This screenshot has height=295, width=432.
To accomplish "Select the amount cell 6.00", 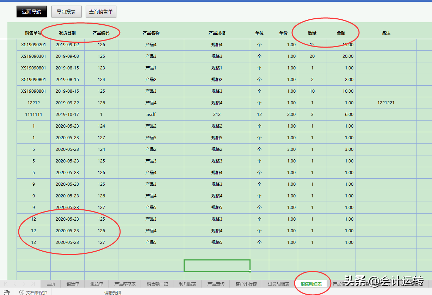I will pos(341,115).
